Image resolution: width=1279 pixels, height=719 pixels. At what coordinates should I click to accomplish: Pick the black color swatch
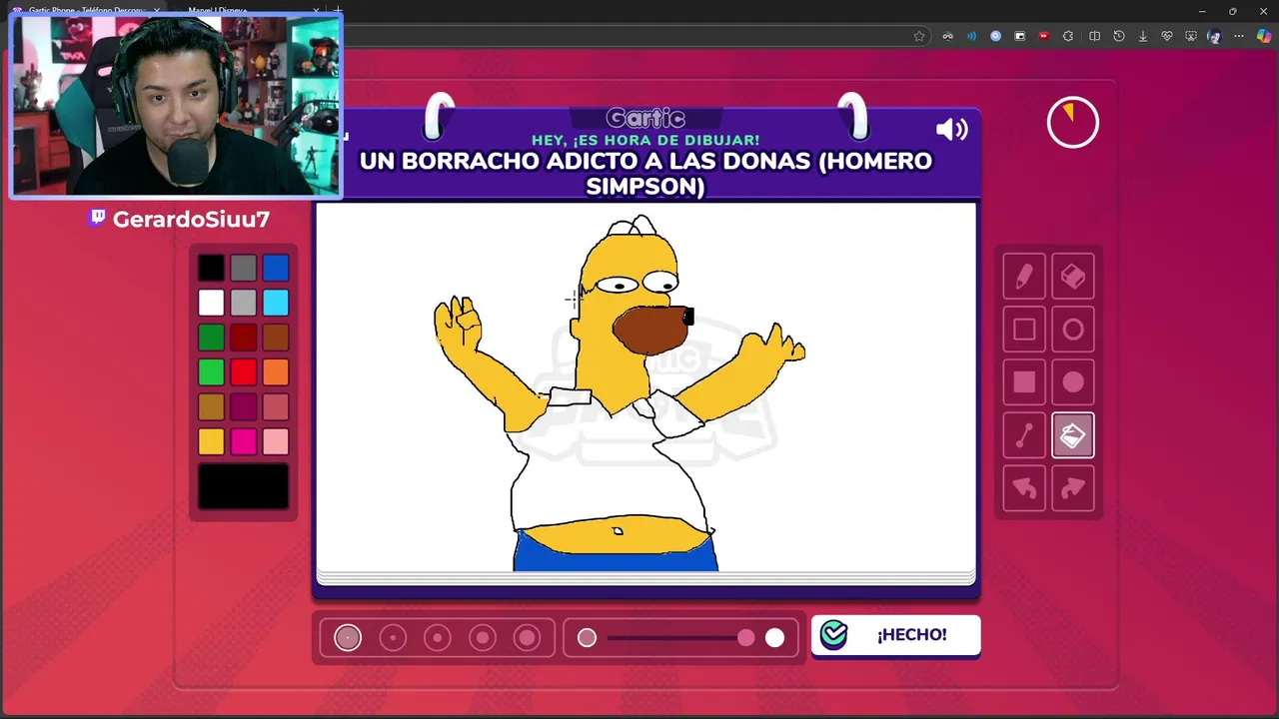[x=211, y=268]
